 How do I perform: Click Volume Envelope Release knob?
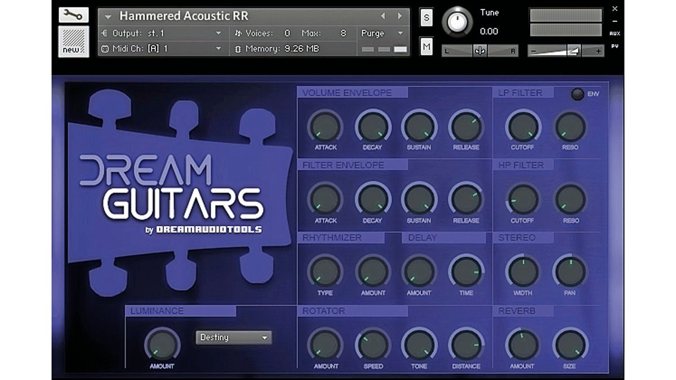tap(466, 126)
